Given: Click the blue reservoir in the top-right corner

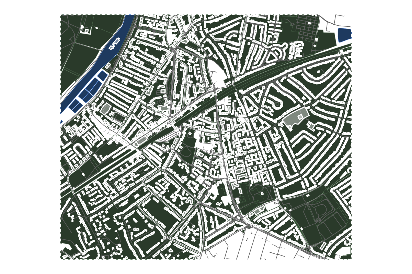Looking at the screenshot, I should (x=345, y=35).
